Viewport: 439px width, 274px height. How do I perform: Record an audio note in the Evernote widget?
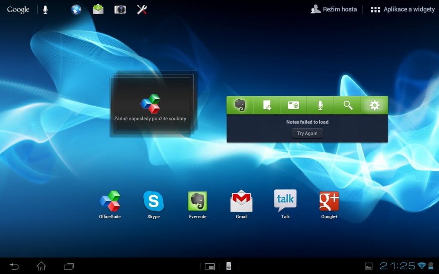(320, 105)
